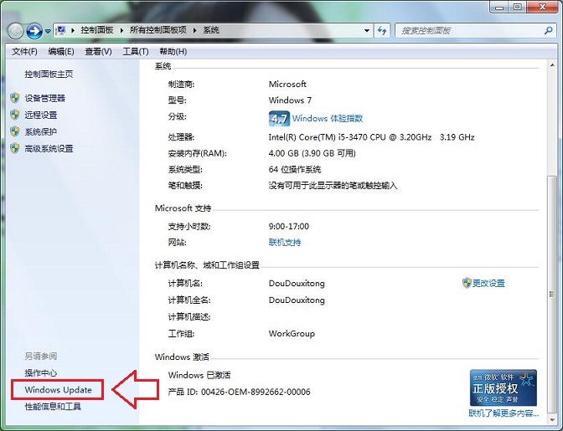Screen dimensions: 563x431
Task: Open the 联机支持 website link
Action: pos(285,243)
